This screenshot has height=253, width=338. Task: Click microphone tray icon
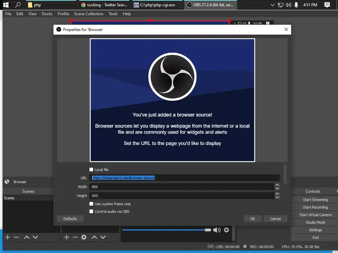coord(296,5)
